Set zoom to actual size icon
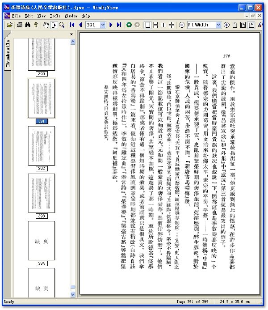This screenshot has height=310, width=268. 235,25
